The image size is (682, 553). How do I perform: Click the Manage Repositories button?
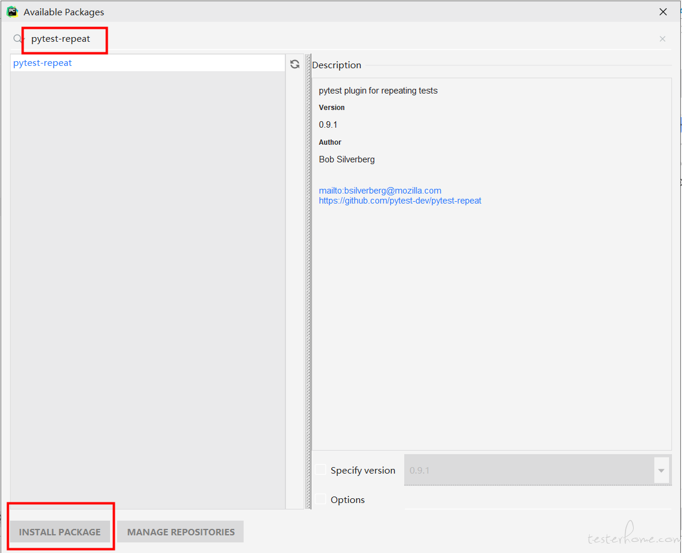181,532
